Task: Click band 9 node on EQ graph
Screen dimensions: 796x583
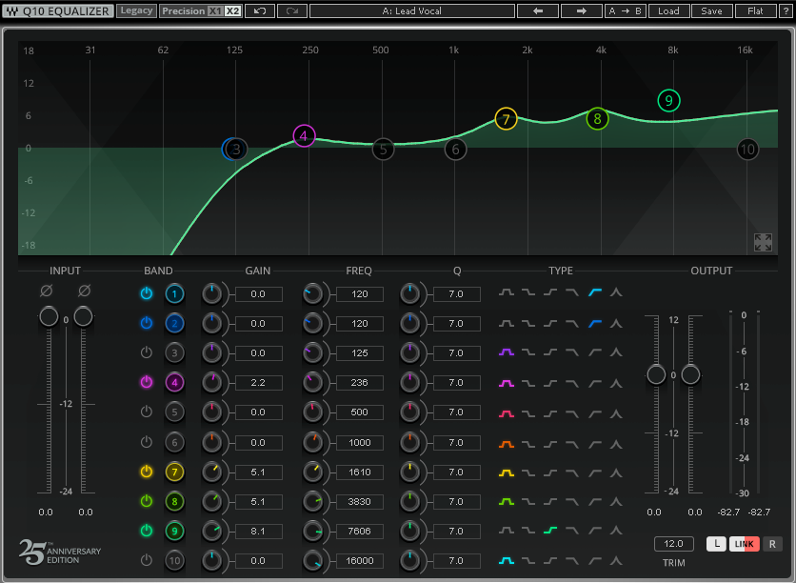Action: pos(668,101)
